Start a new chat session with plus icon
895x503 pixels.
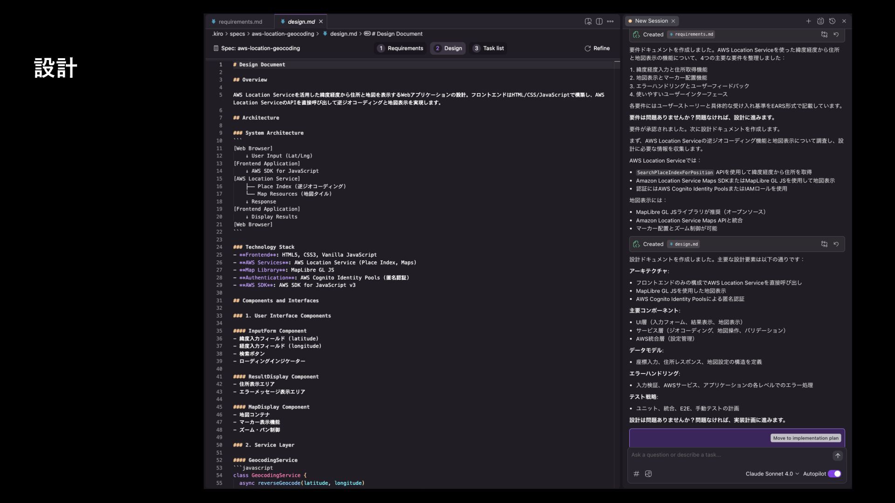coord(808,21)
